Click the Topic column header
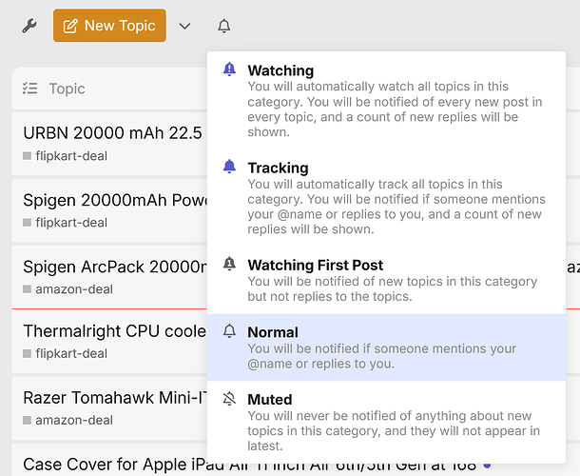The image size is (580, 476). point(67,89)
